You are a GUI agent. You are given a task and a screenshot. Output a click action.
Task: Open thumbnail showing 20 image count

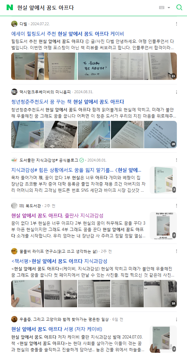160,135
